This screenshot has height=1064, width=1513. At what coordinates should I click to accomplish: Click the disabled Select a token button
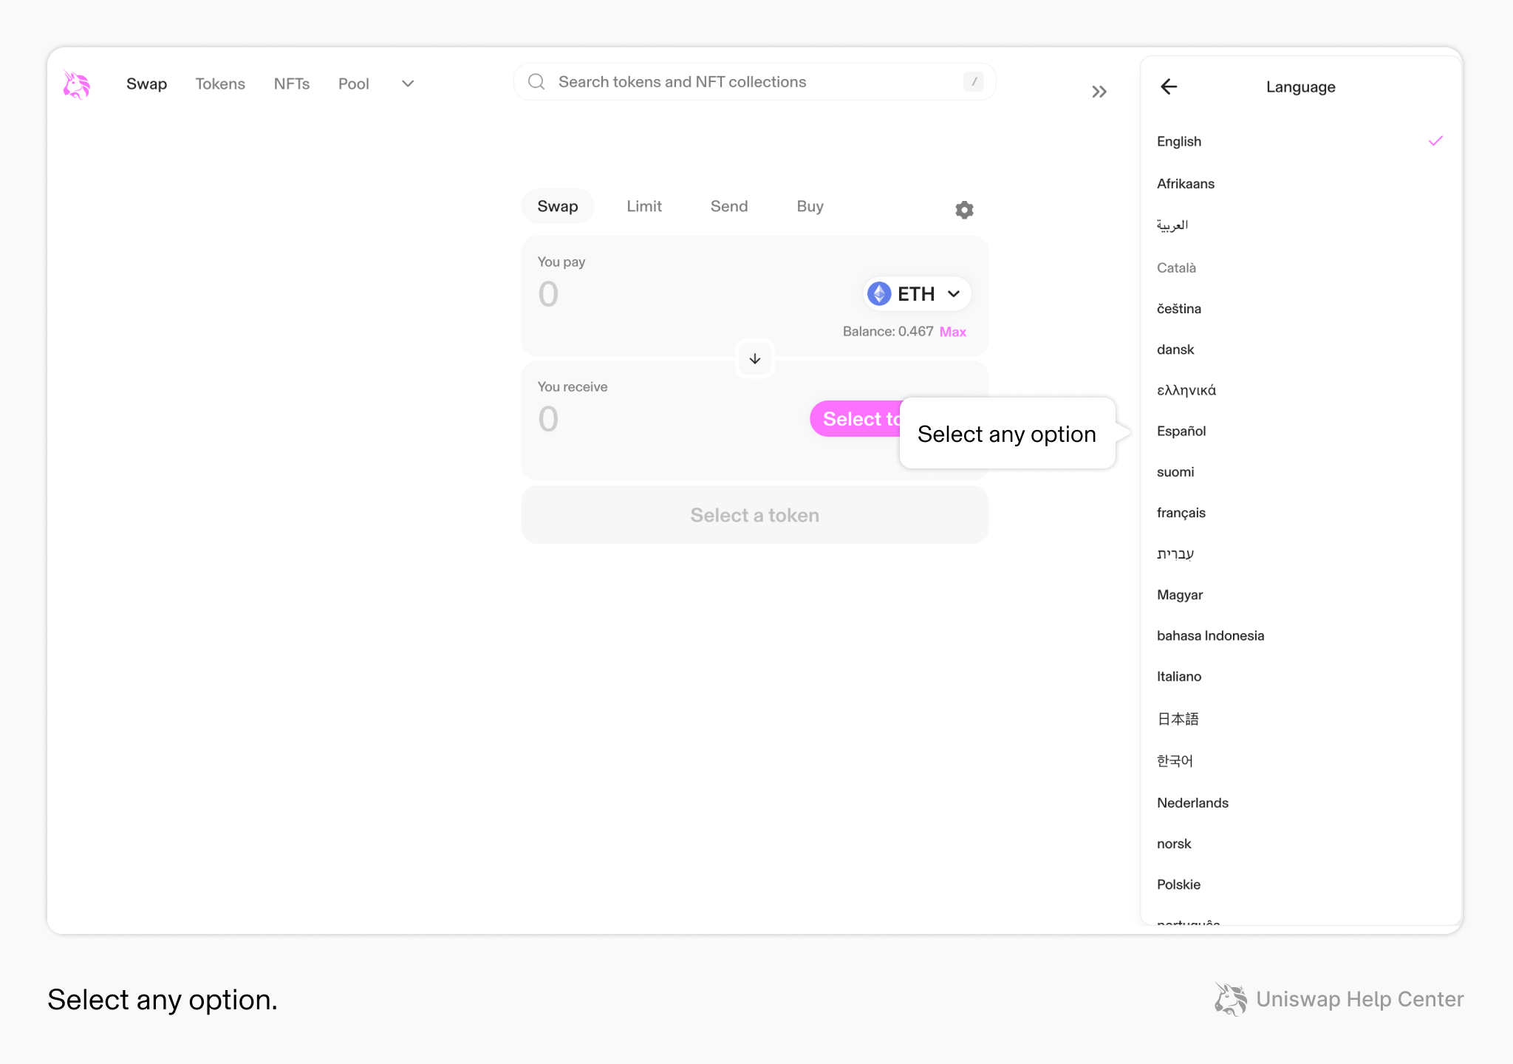pyautogui.click(x=755, y=515)
